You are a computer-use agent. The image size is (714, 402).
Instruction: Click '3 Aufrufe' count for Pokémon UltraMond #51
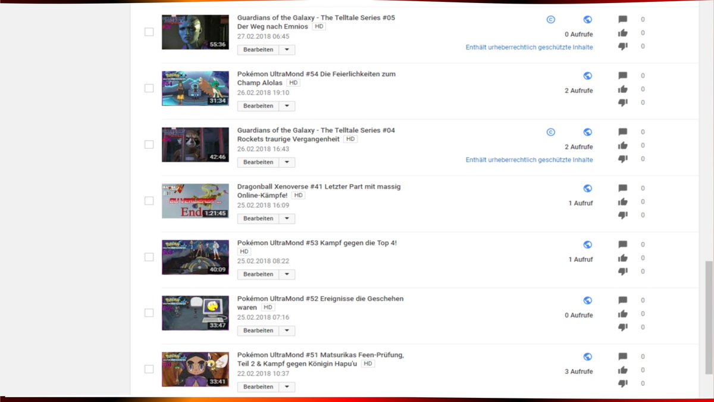pyautogui.click(x=579, y=372)
